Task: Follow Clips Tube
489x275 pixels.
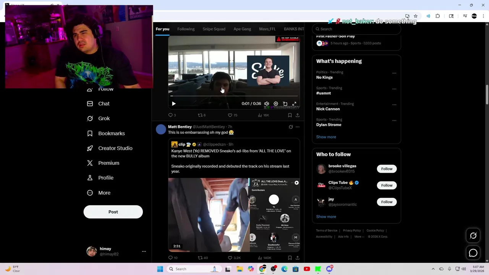Action: [387, 185]
